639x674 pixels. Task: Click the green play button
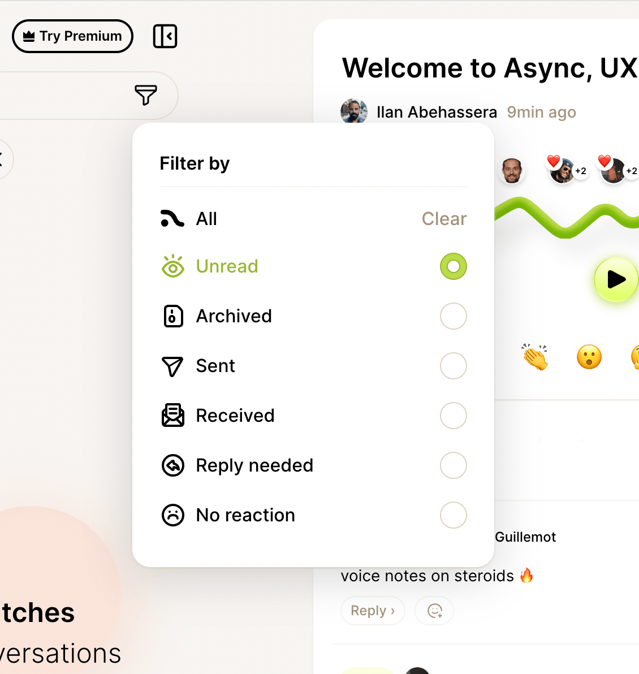[x=616, y=279]
